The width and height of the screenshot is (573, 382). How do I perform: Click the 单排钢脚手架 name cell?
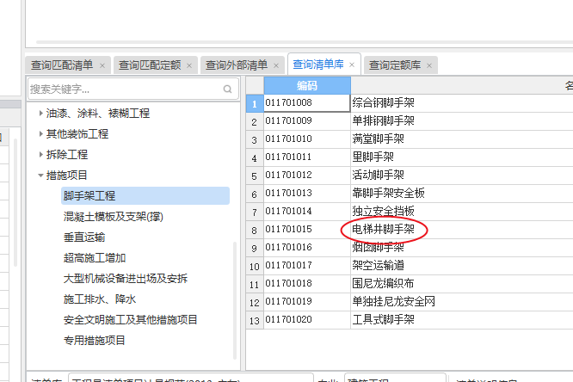click(462, 120)
